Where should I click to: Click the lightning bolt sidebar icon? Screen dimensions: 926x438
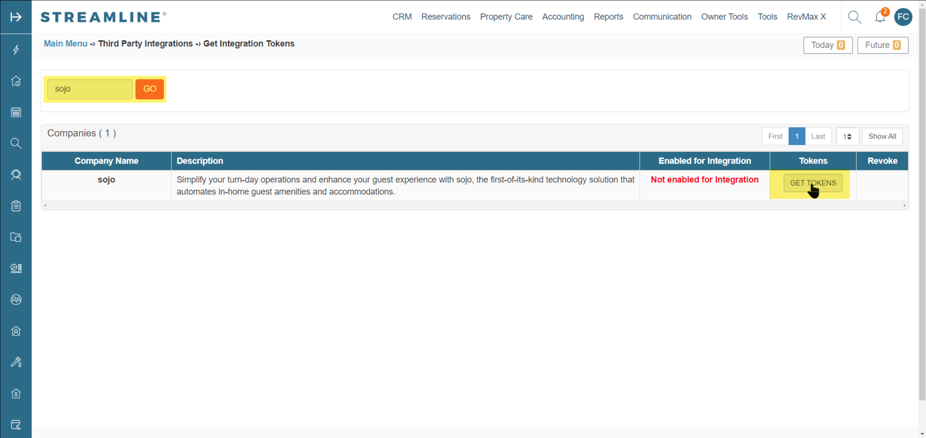16,49
